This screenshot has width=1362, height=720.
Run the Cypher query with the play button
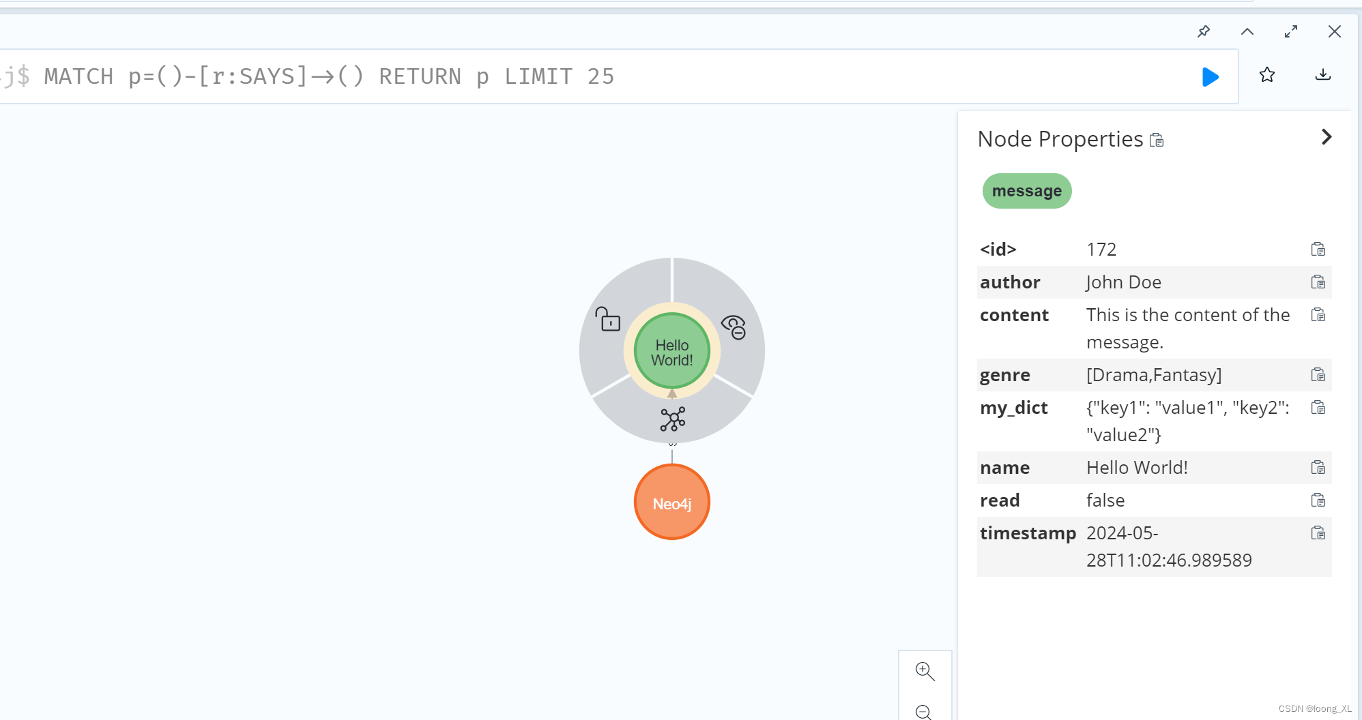[1211, 77]
